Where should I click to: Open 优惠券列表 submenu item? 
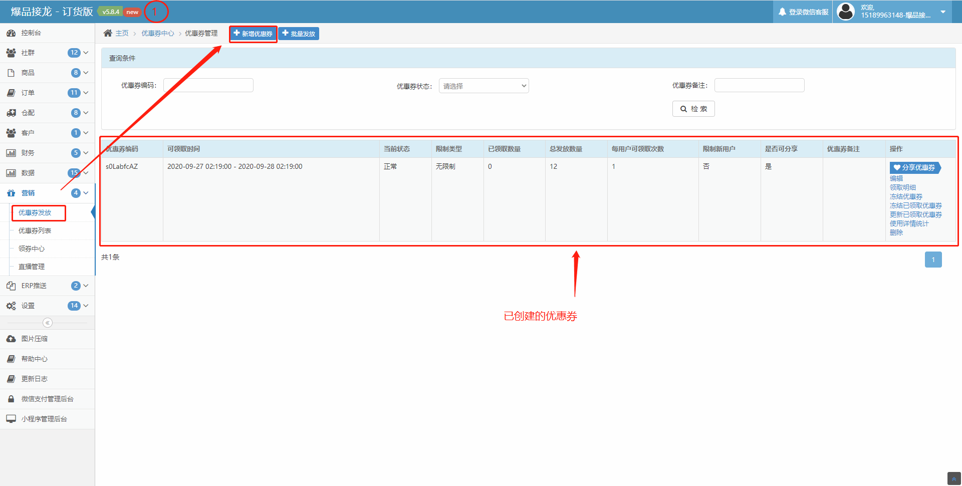pyautogui.click(x=35, y=231)
